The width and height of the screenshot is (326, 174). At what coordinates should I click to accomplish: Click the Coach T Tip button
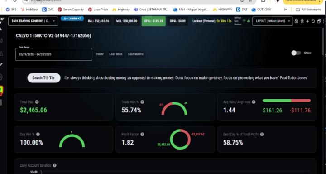click(44, 78)
